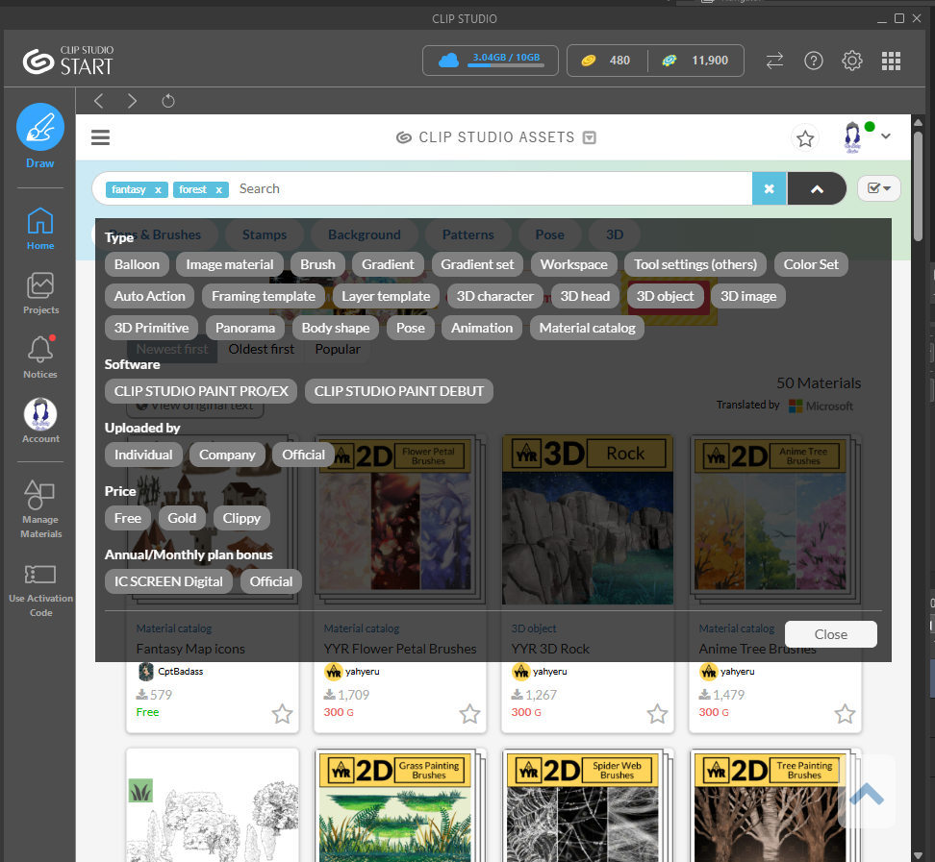Toggle the Balloon type filter
The image size is (935, 862).
[137, 264]
